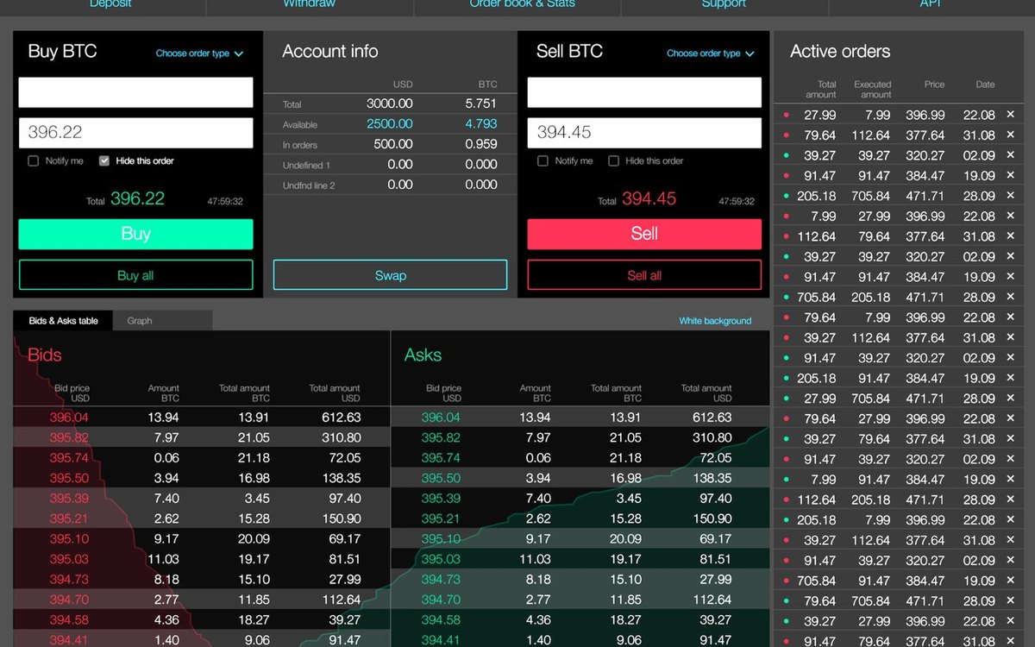Viewport: 1035px width, 647px height.
Task: Click 310.80 total USD in Asks table
Action: tap(712, 437)
